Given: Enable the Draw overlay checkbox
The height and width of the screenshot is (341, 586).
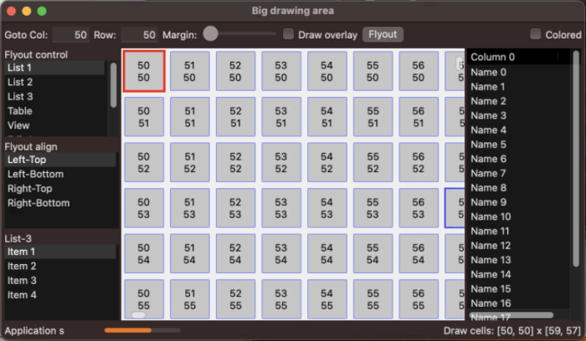Looking at the screenshot, I should click(289, 35).
